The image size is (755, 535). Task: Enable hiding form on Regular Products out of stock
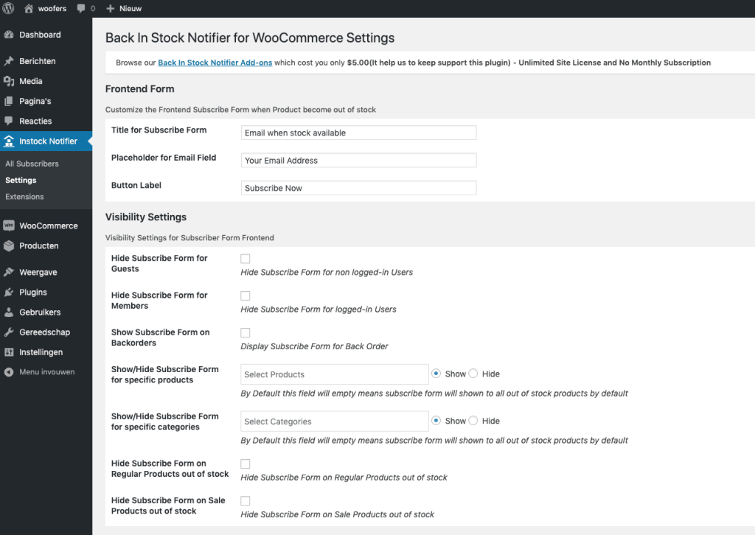tap(245, 464)
